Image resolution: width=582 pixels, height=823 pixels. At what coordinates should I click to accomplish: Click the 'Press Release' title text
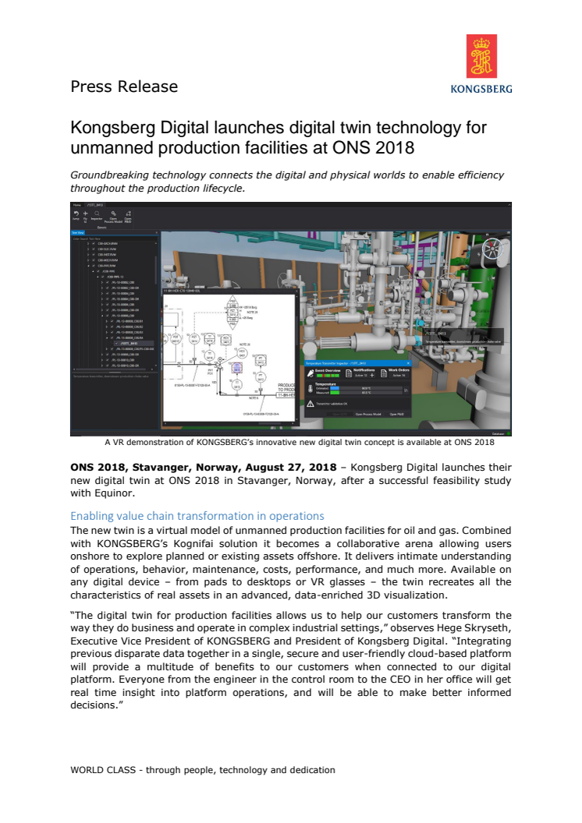point(124,87)
